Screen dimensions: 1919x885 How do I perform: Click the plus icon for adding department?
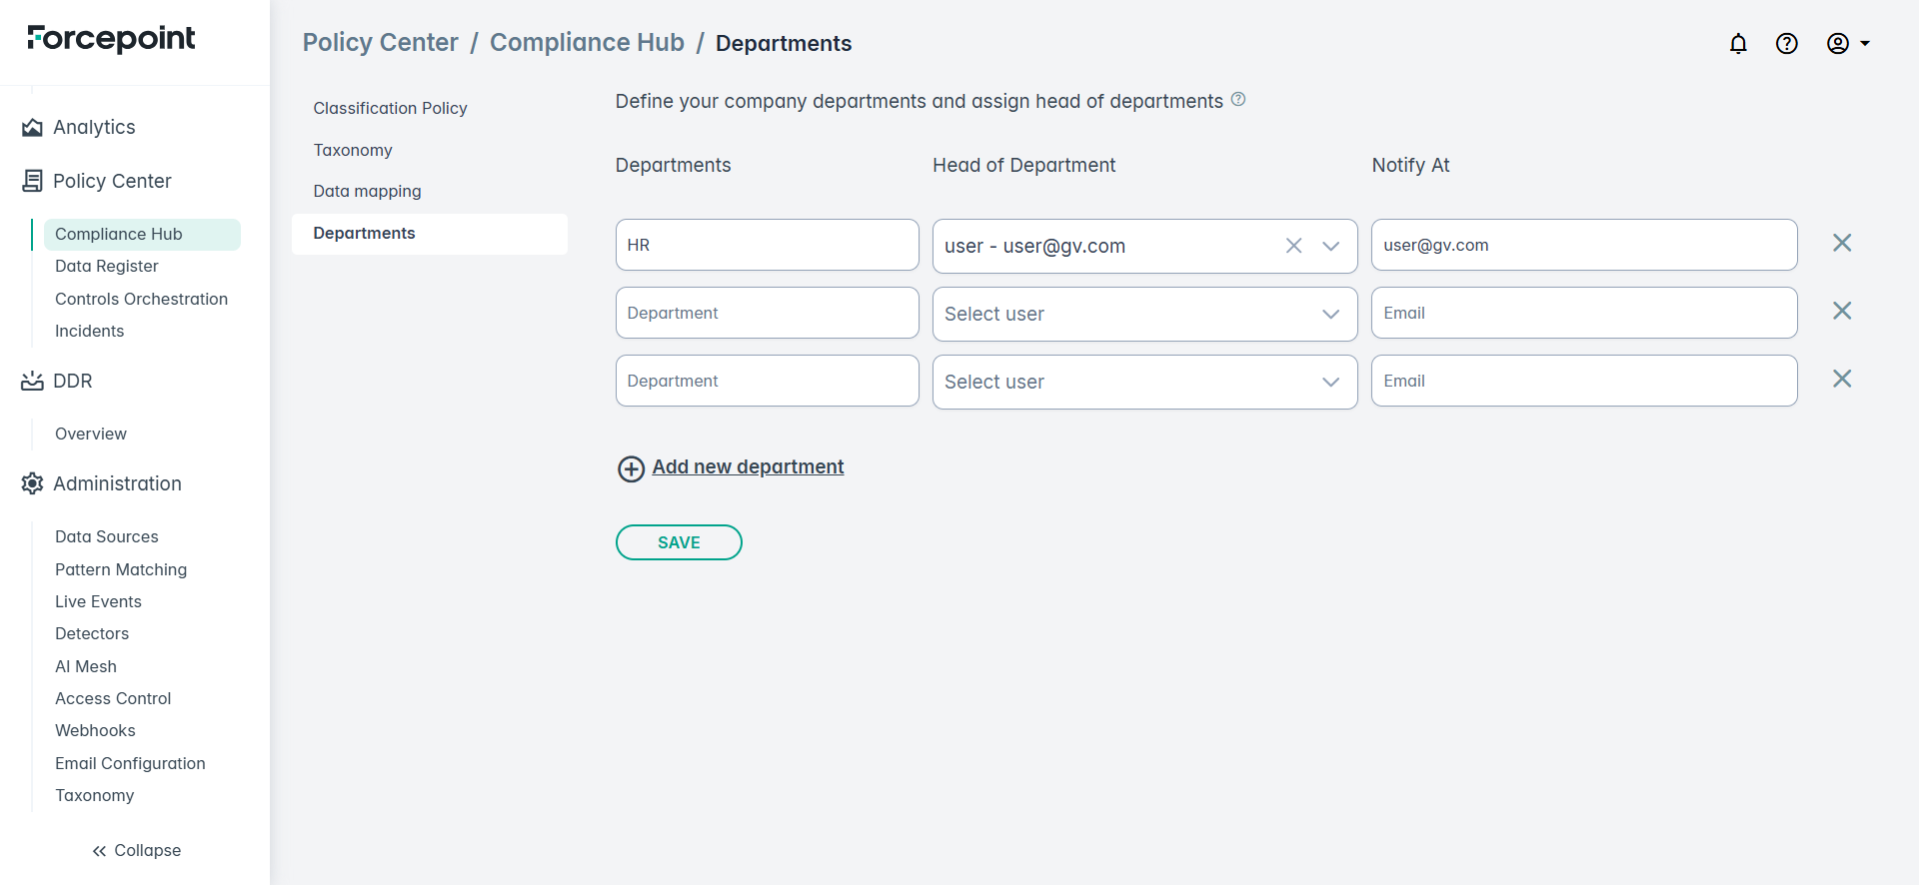pos(631,468)
